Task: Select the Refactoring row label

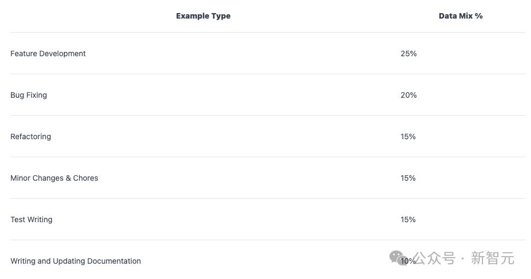Action: point(31,136)
